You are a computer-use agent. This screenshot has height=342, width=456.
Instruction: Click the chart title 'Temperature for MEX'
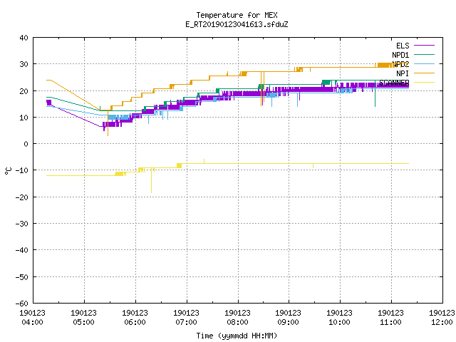click(x=237, y=15)
